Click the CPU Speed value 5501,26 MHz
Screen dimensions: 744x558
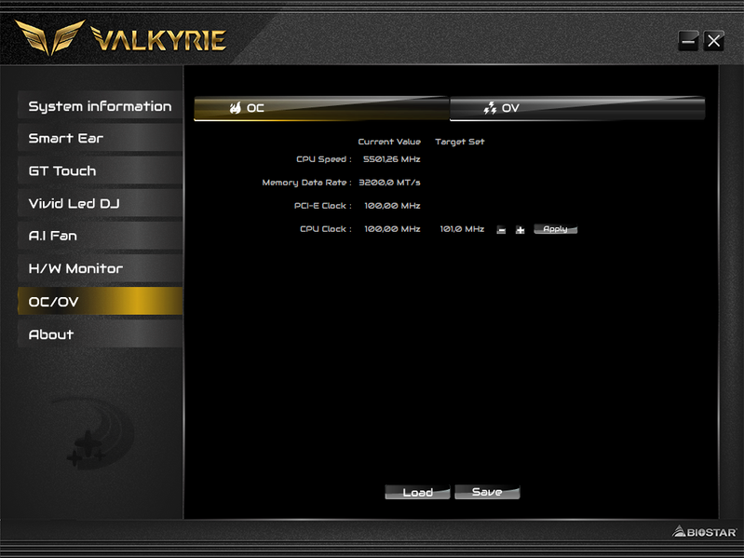point(391,159)
